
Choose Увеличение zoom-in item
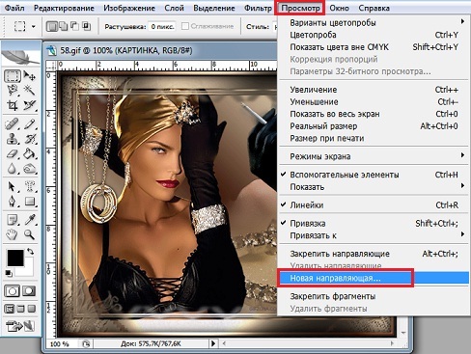374,90
